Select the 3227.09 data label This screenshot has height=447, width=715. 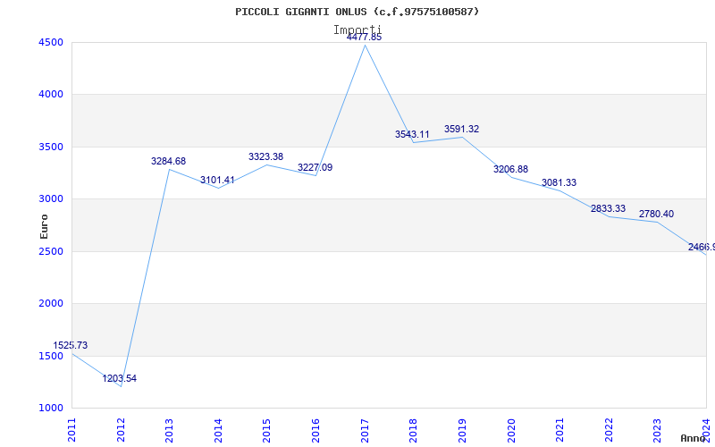click(x=315, y=167)
